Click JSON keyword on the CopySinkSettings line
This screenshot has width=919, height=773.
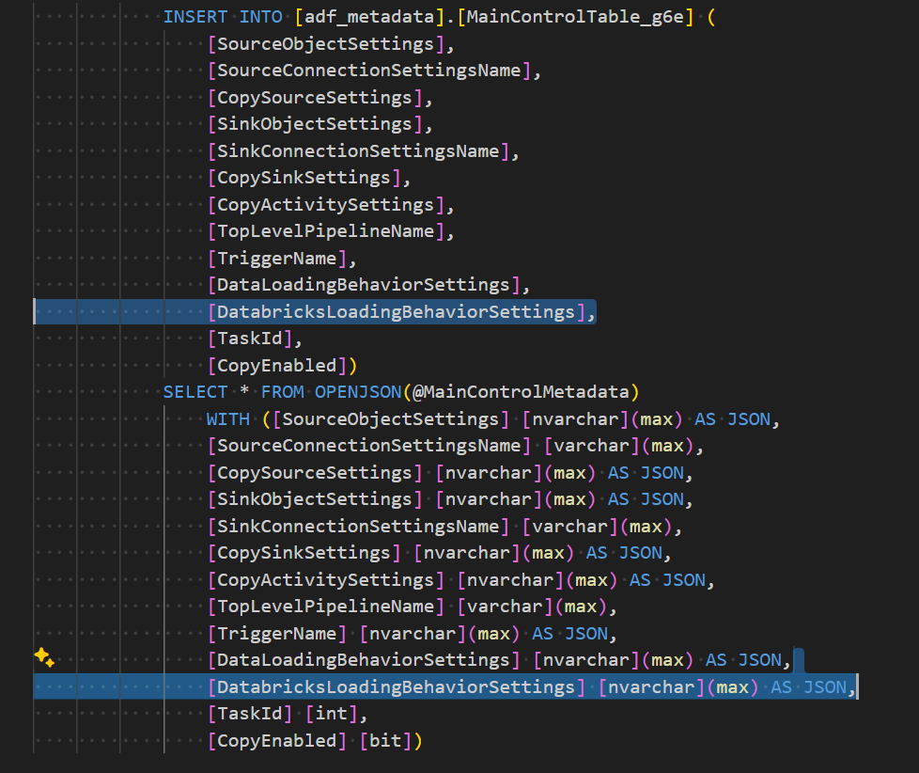[x=641, y=553]
